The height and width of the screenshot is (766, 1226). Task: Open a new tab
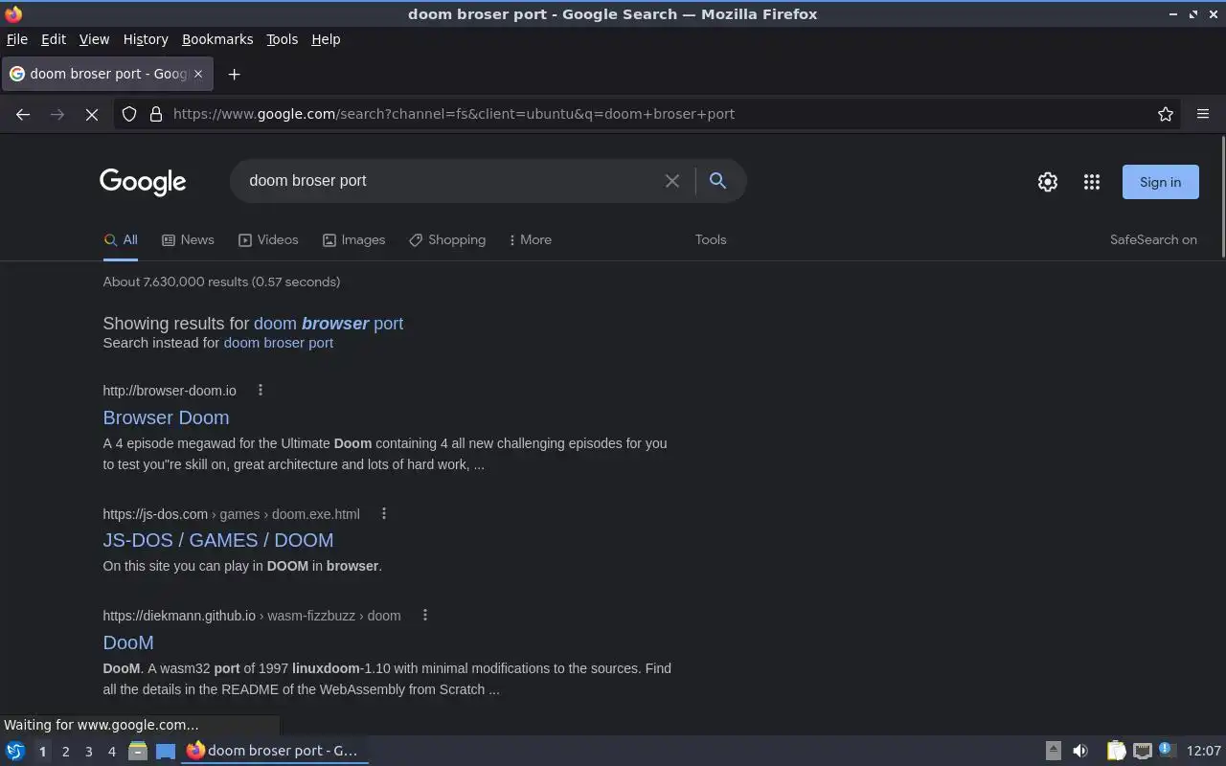(234, 74)
